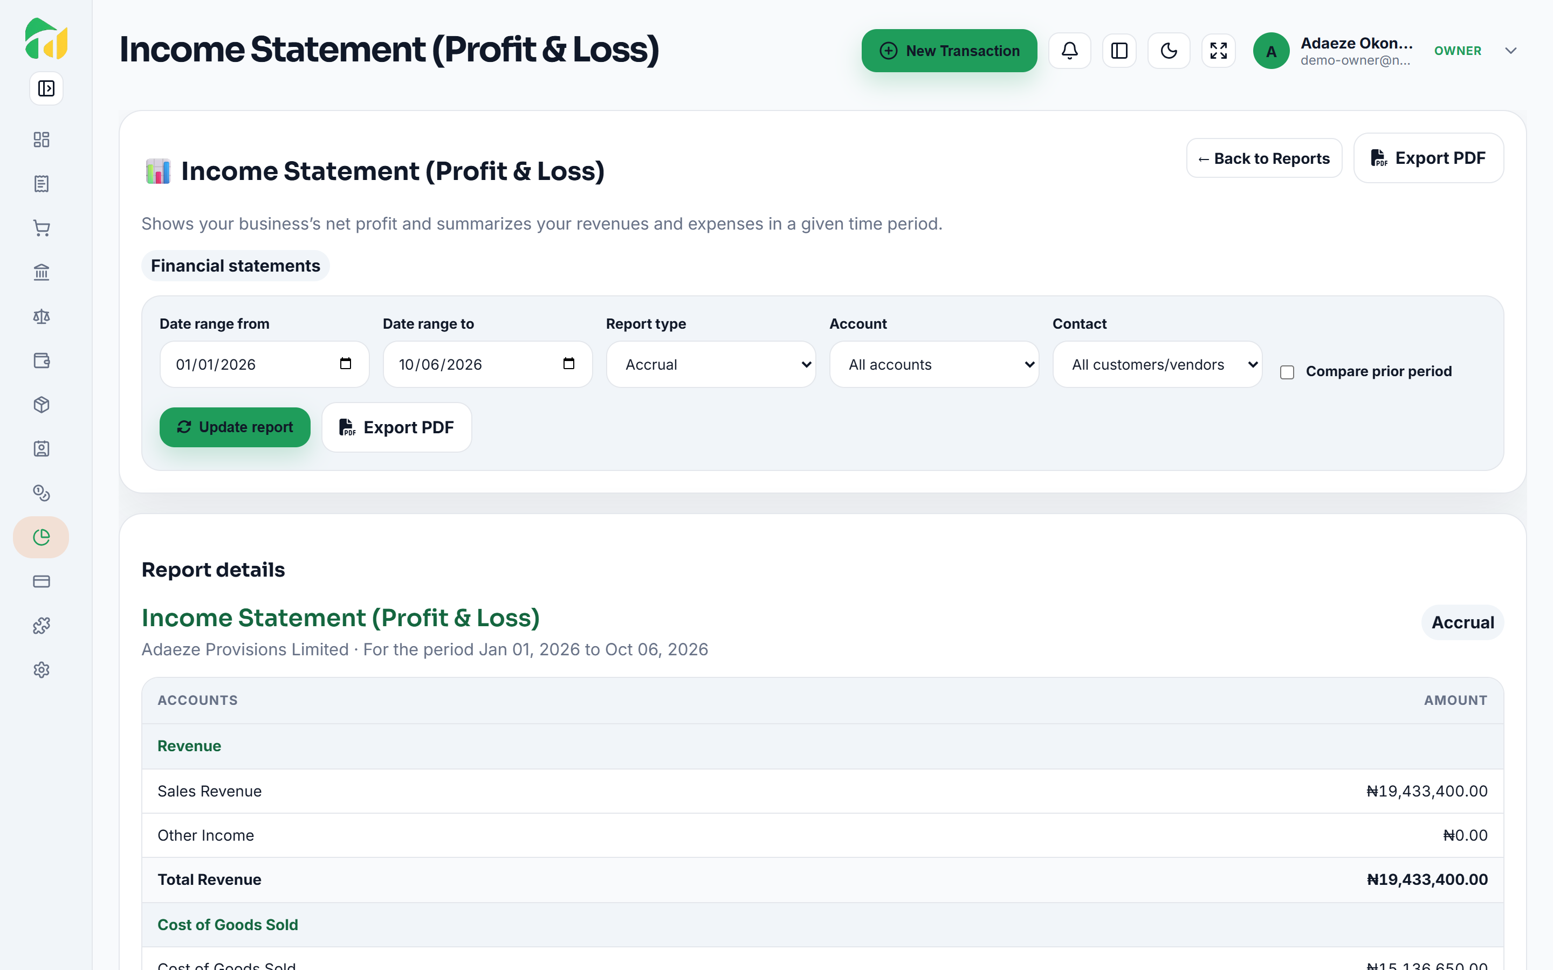The width and height of the screenshot is (1553, 970).
Task: Open the coins icon in sidebar
Action: click(42, 493)
